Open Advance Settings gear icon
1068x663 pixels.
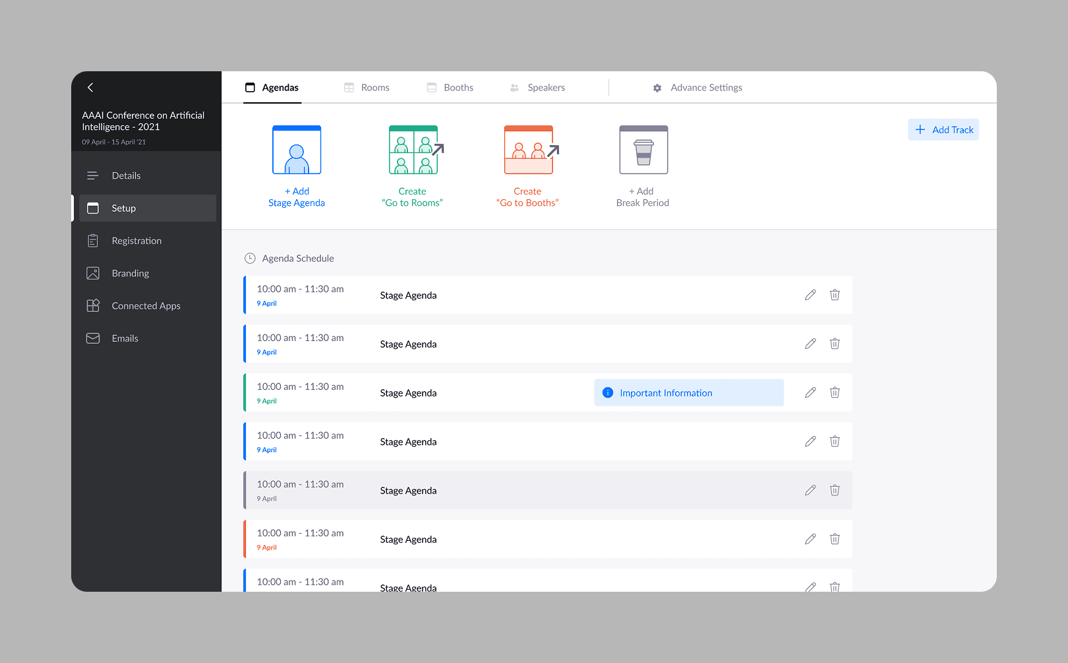[657, 87]
